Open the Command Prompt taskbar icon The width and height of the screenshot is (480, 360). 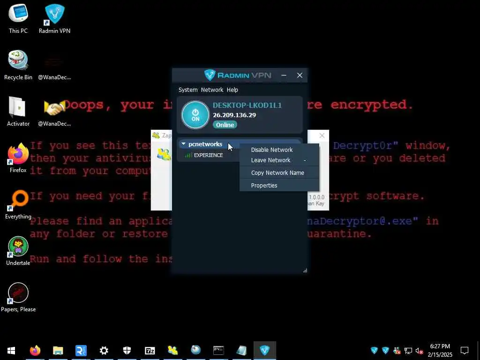[218, 351]
